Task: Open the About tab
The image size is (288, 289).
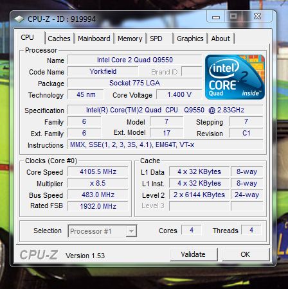Action: [x=221, y=39]
